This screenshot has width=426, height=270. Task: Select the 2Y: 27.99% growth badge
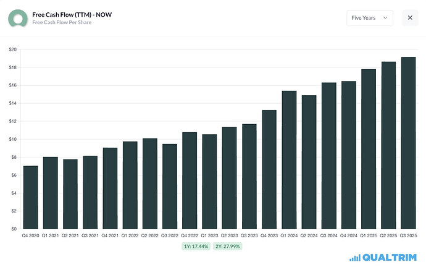point(228,247)
